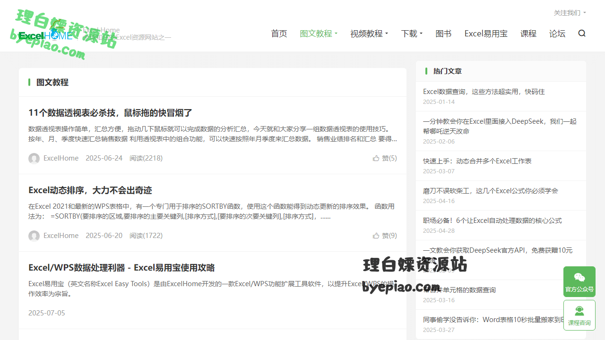Open hot article 快速上手：动态合并多个Excel工作表
The width and height of the screenshot is (605, 340).
coord(477,161)
